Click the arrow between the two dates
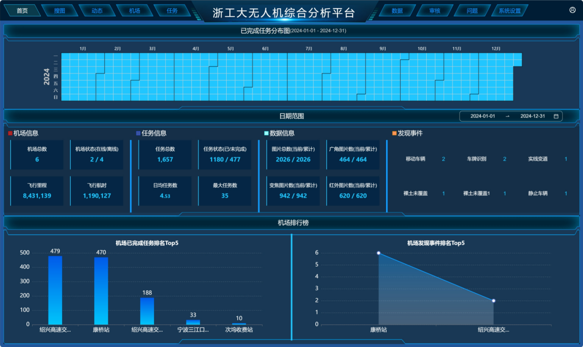This screenshot has width=583, height=347. [507, 116]
